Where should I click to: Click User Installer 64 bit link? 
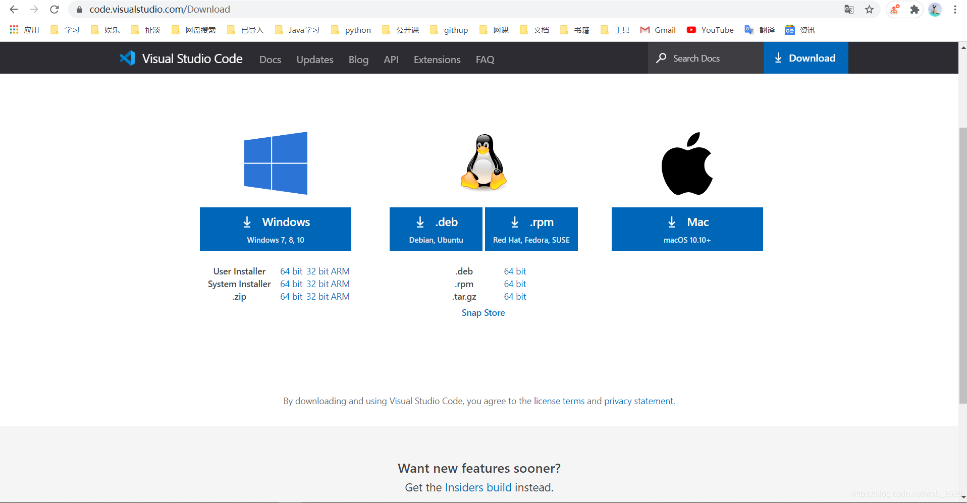pyautogui.click(x=291, y=271)
